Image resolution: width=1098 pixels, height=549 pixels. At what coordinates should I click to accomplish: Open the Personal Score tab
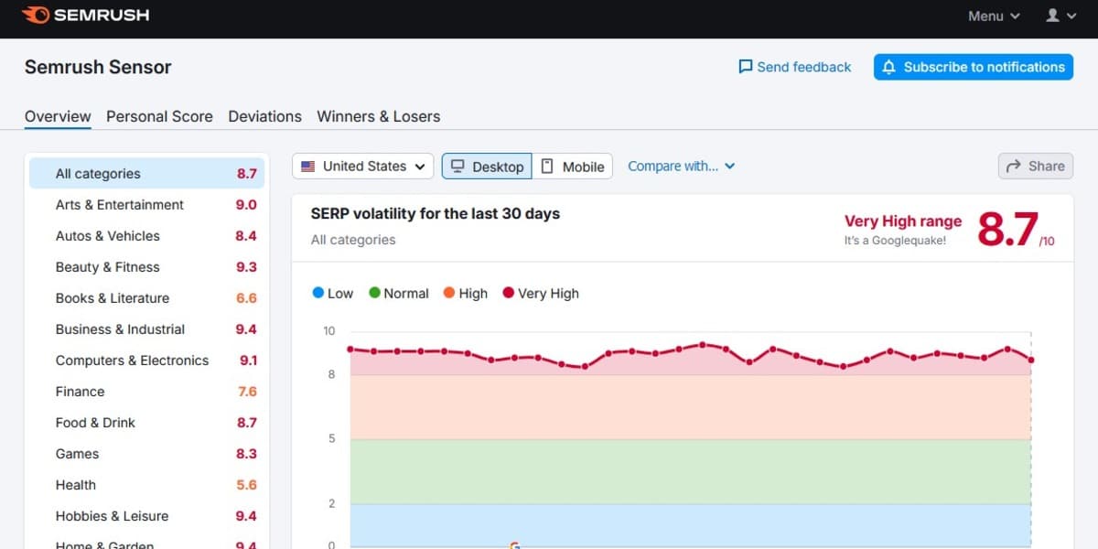[x=159, y=116]
